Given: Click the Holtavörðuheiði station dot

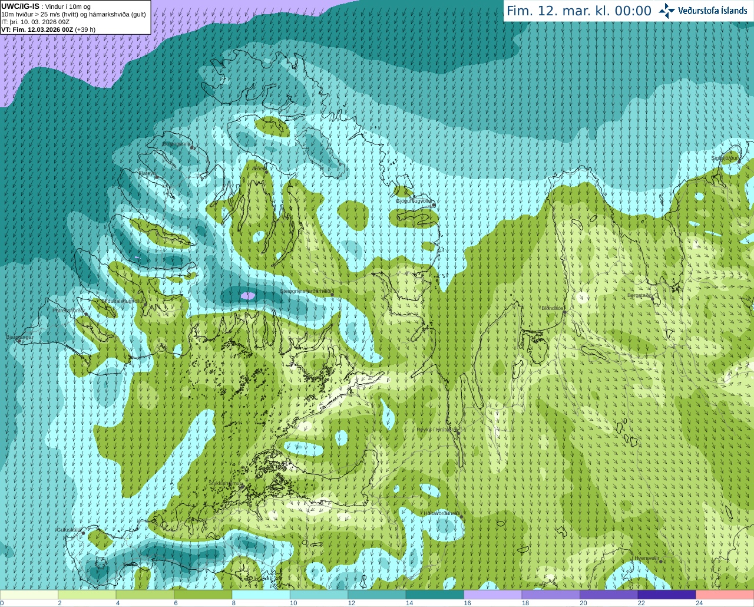Looking at the screenshot, I should (461, 517).
